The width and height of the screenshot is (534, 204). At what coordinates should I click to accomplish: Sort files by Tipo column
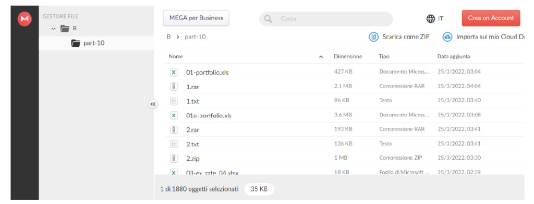tap(384, 56)
